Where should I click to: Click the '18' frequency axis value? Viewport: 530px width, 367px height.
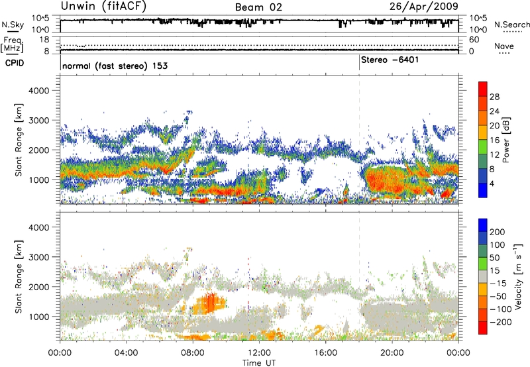tap(44, 40)
